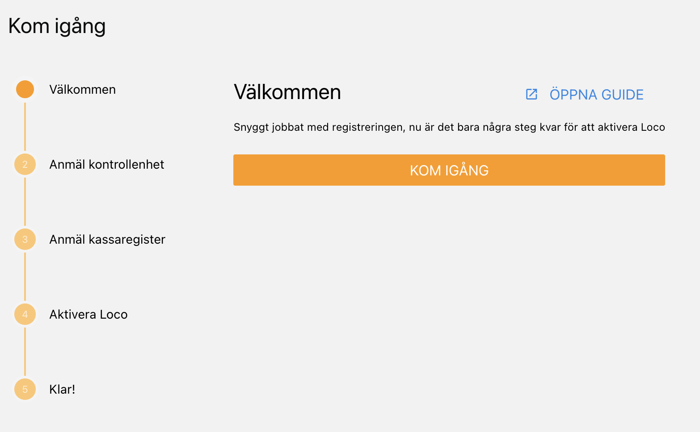Click the external-link icon beside ÖPPNA GUIDE
Screen dimensions: 700x432
coord(531,94)
